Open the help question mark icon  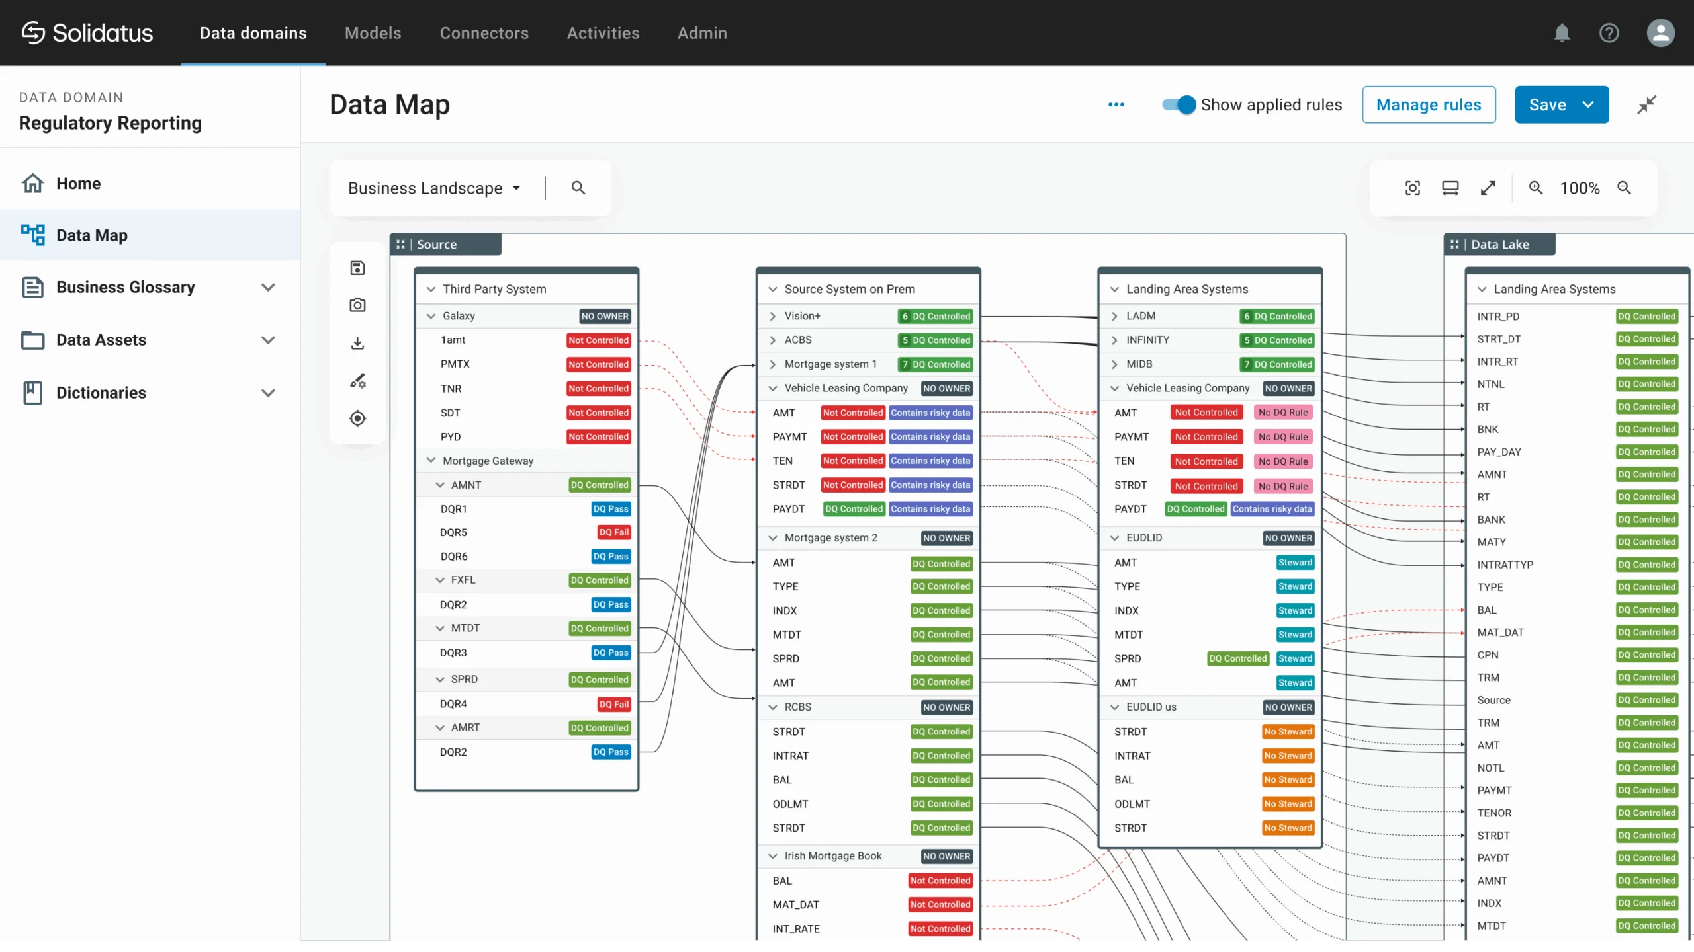tap(1609, 33)
